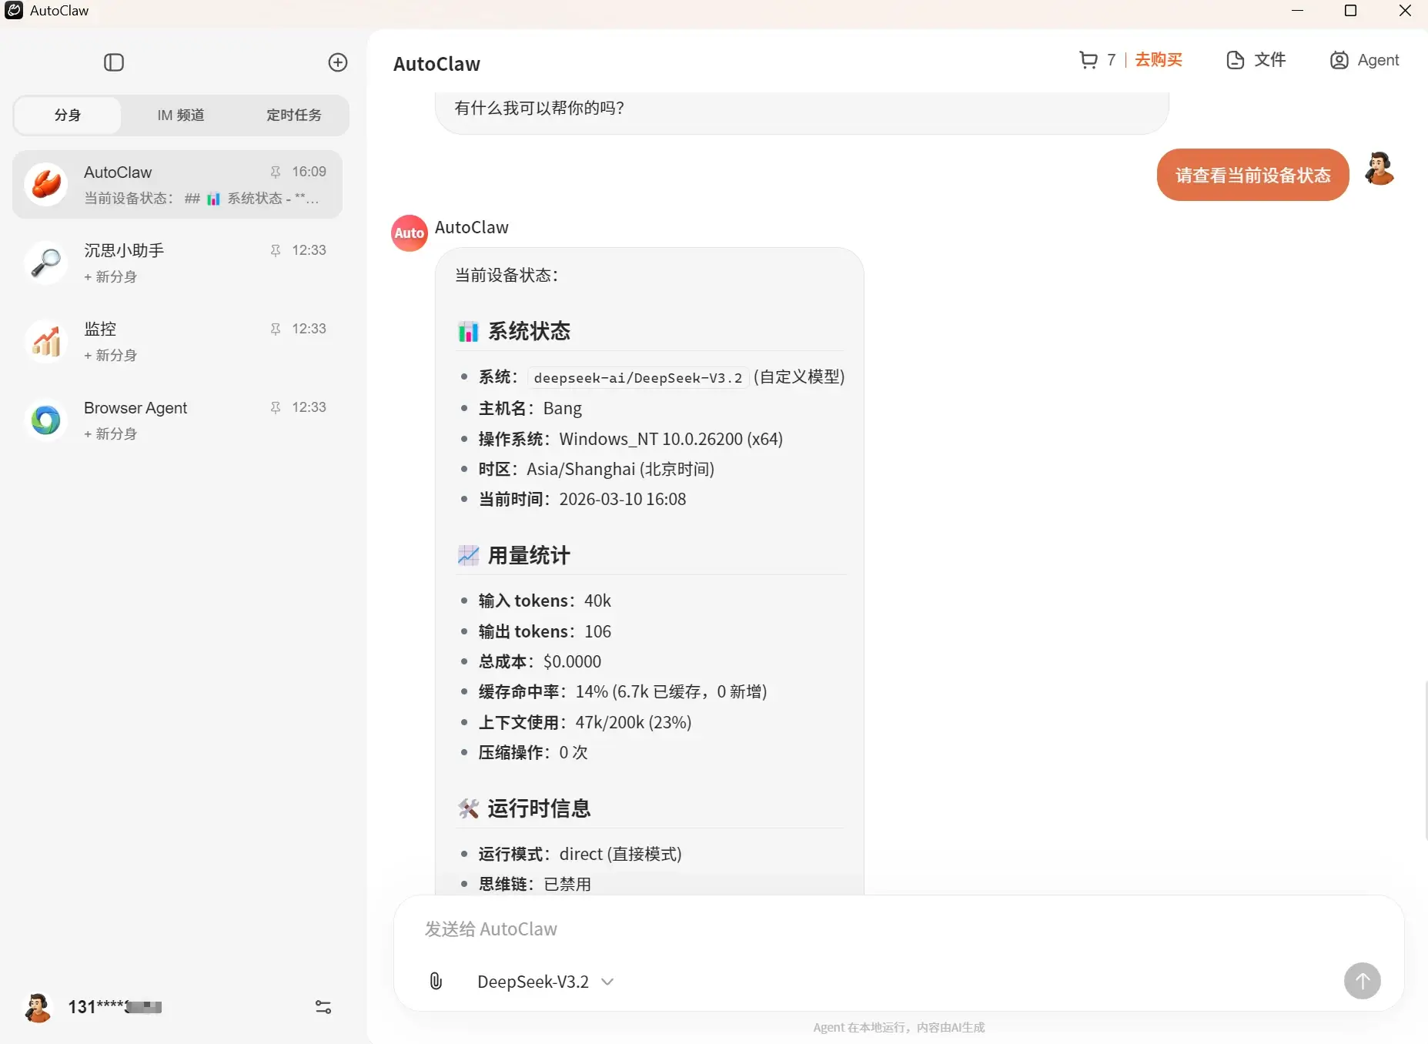
Task: Open the 监控 agent conversation
Action: pos(177,341)
